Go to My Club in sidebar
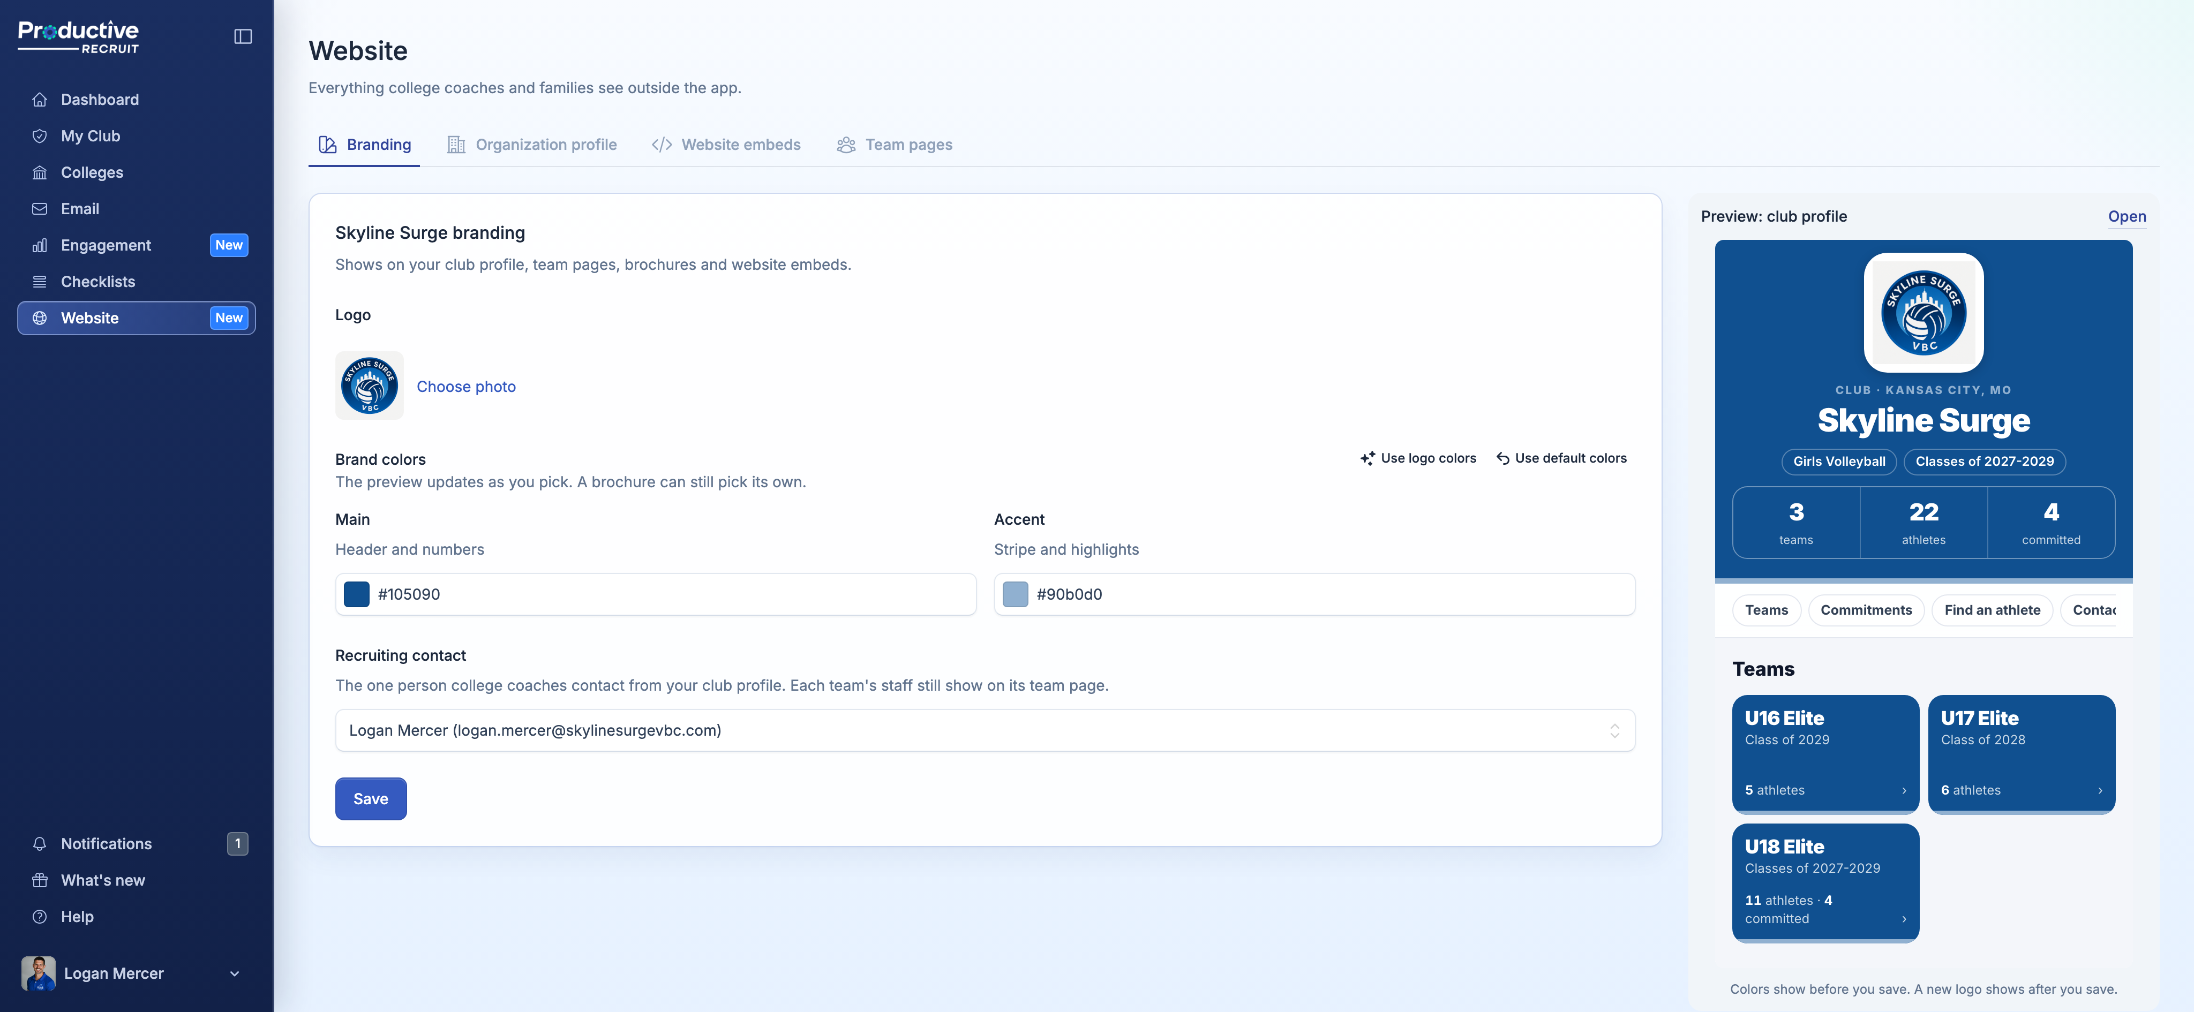Image resolution: width=2194 pixels, height=1012 pixels. tap(136, 136)
